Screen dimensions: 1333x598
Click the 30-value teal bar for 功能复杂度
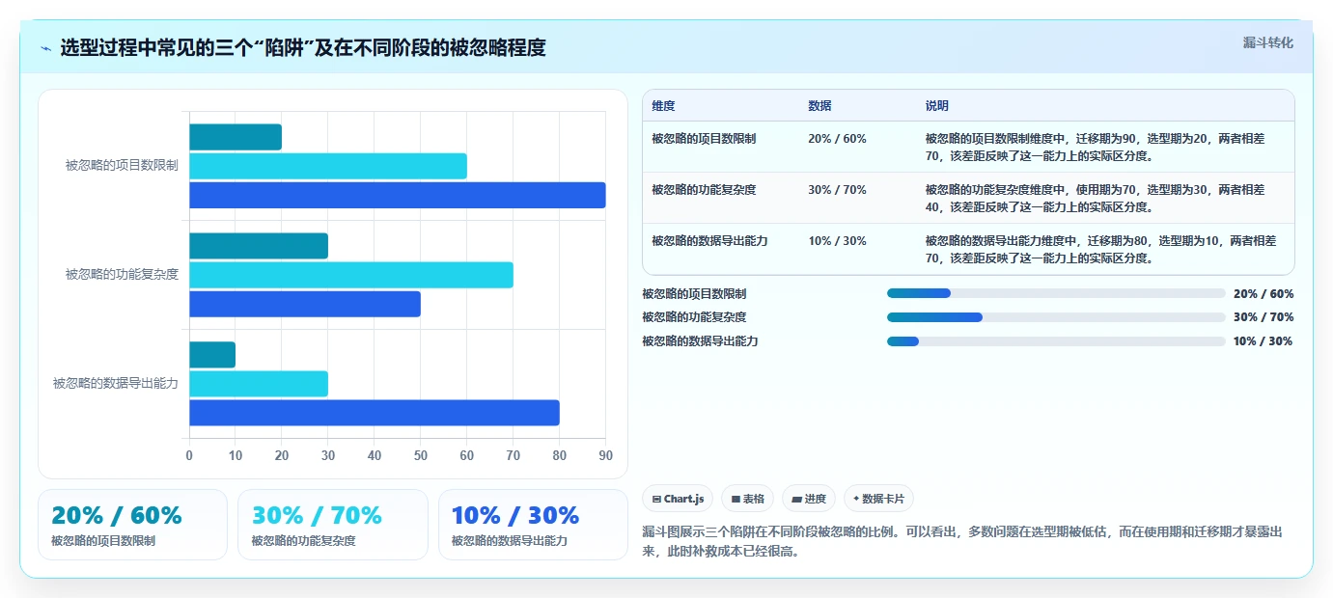pyautogui.click(x=259, y=246)
